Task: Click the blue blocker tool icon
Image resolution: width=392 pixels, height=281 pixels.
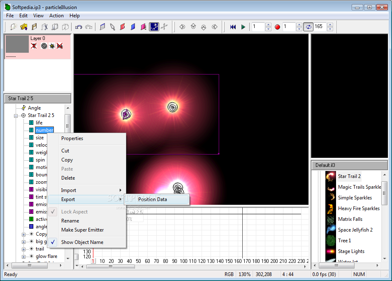Action: [x=133, y=26]
